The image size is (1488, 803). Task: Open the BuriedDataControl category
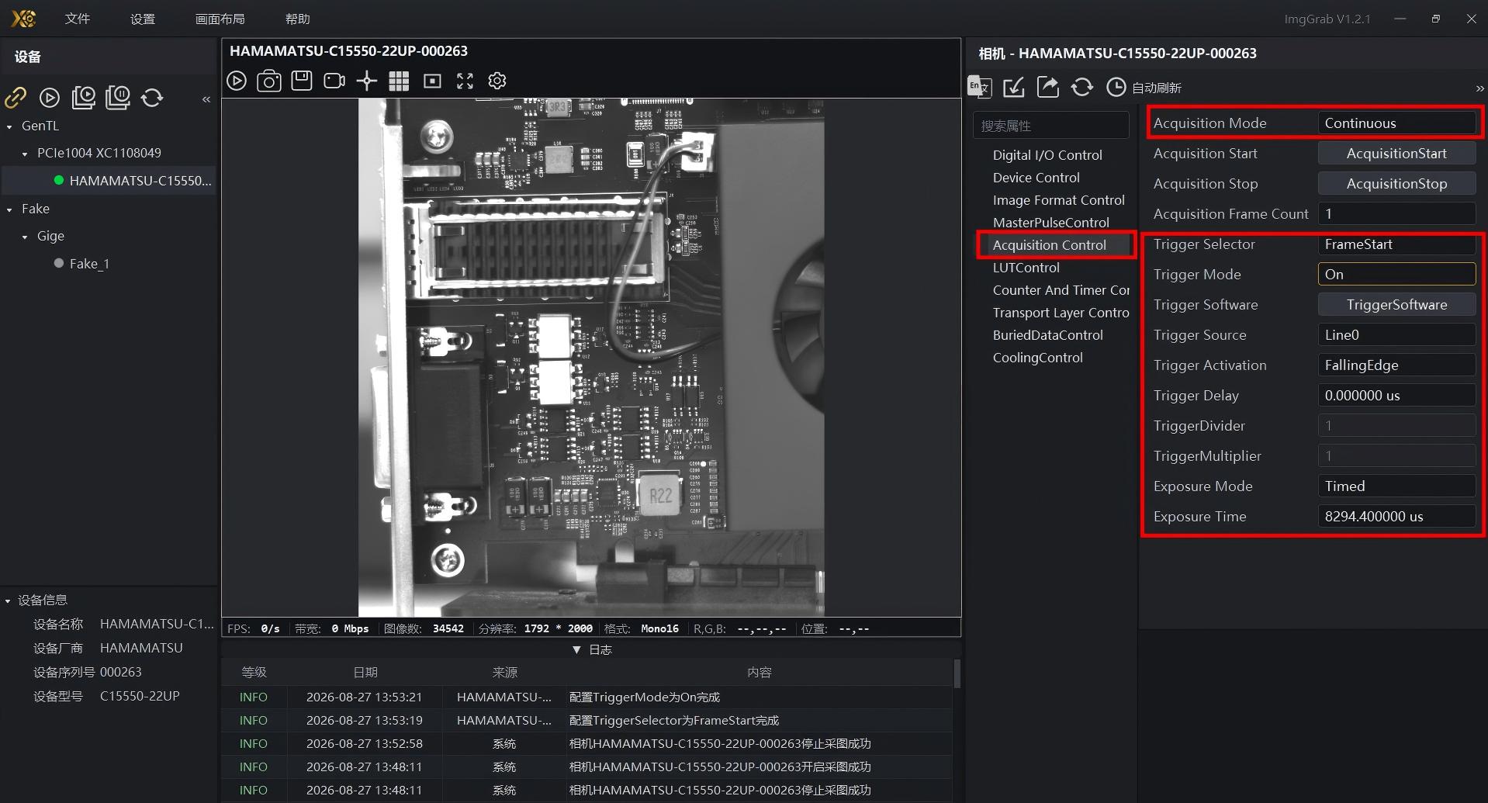[1047, 335]
